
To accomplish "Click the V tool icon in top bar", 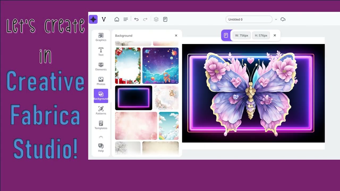I will [x=104, y=19].
